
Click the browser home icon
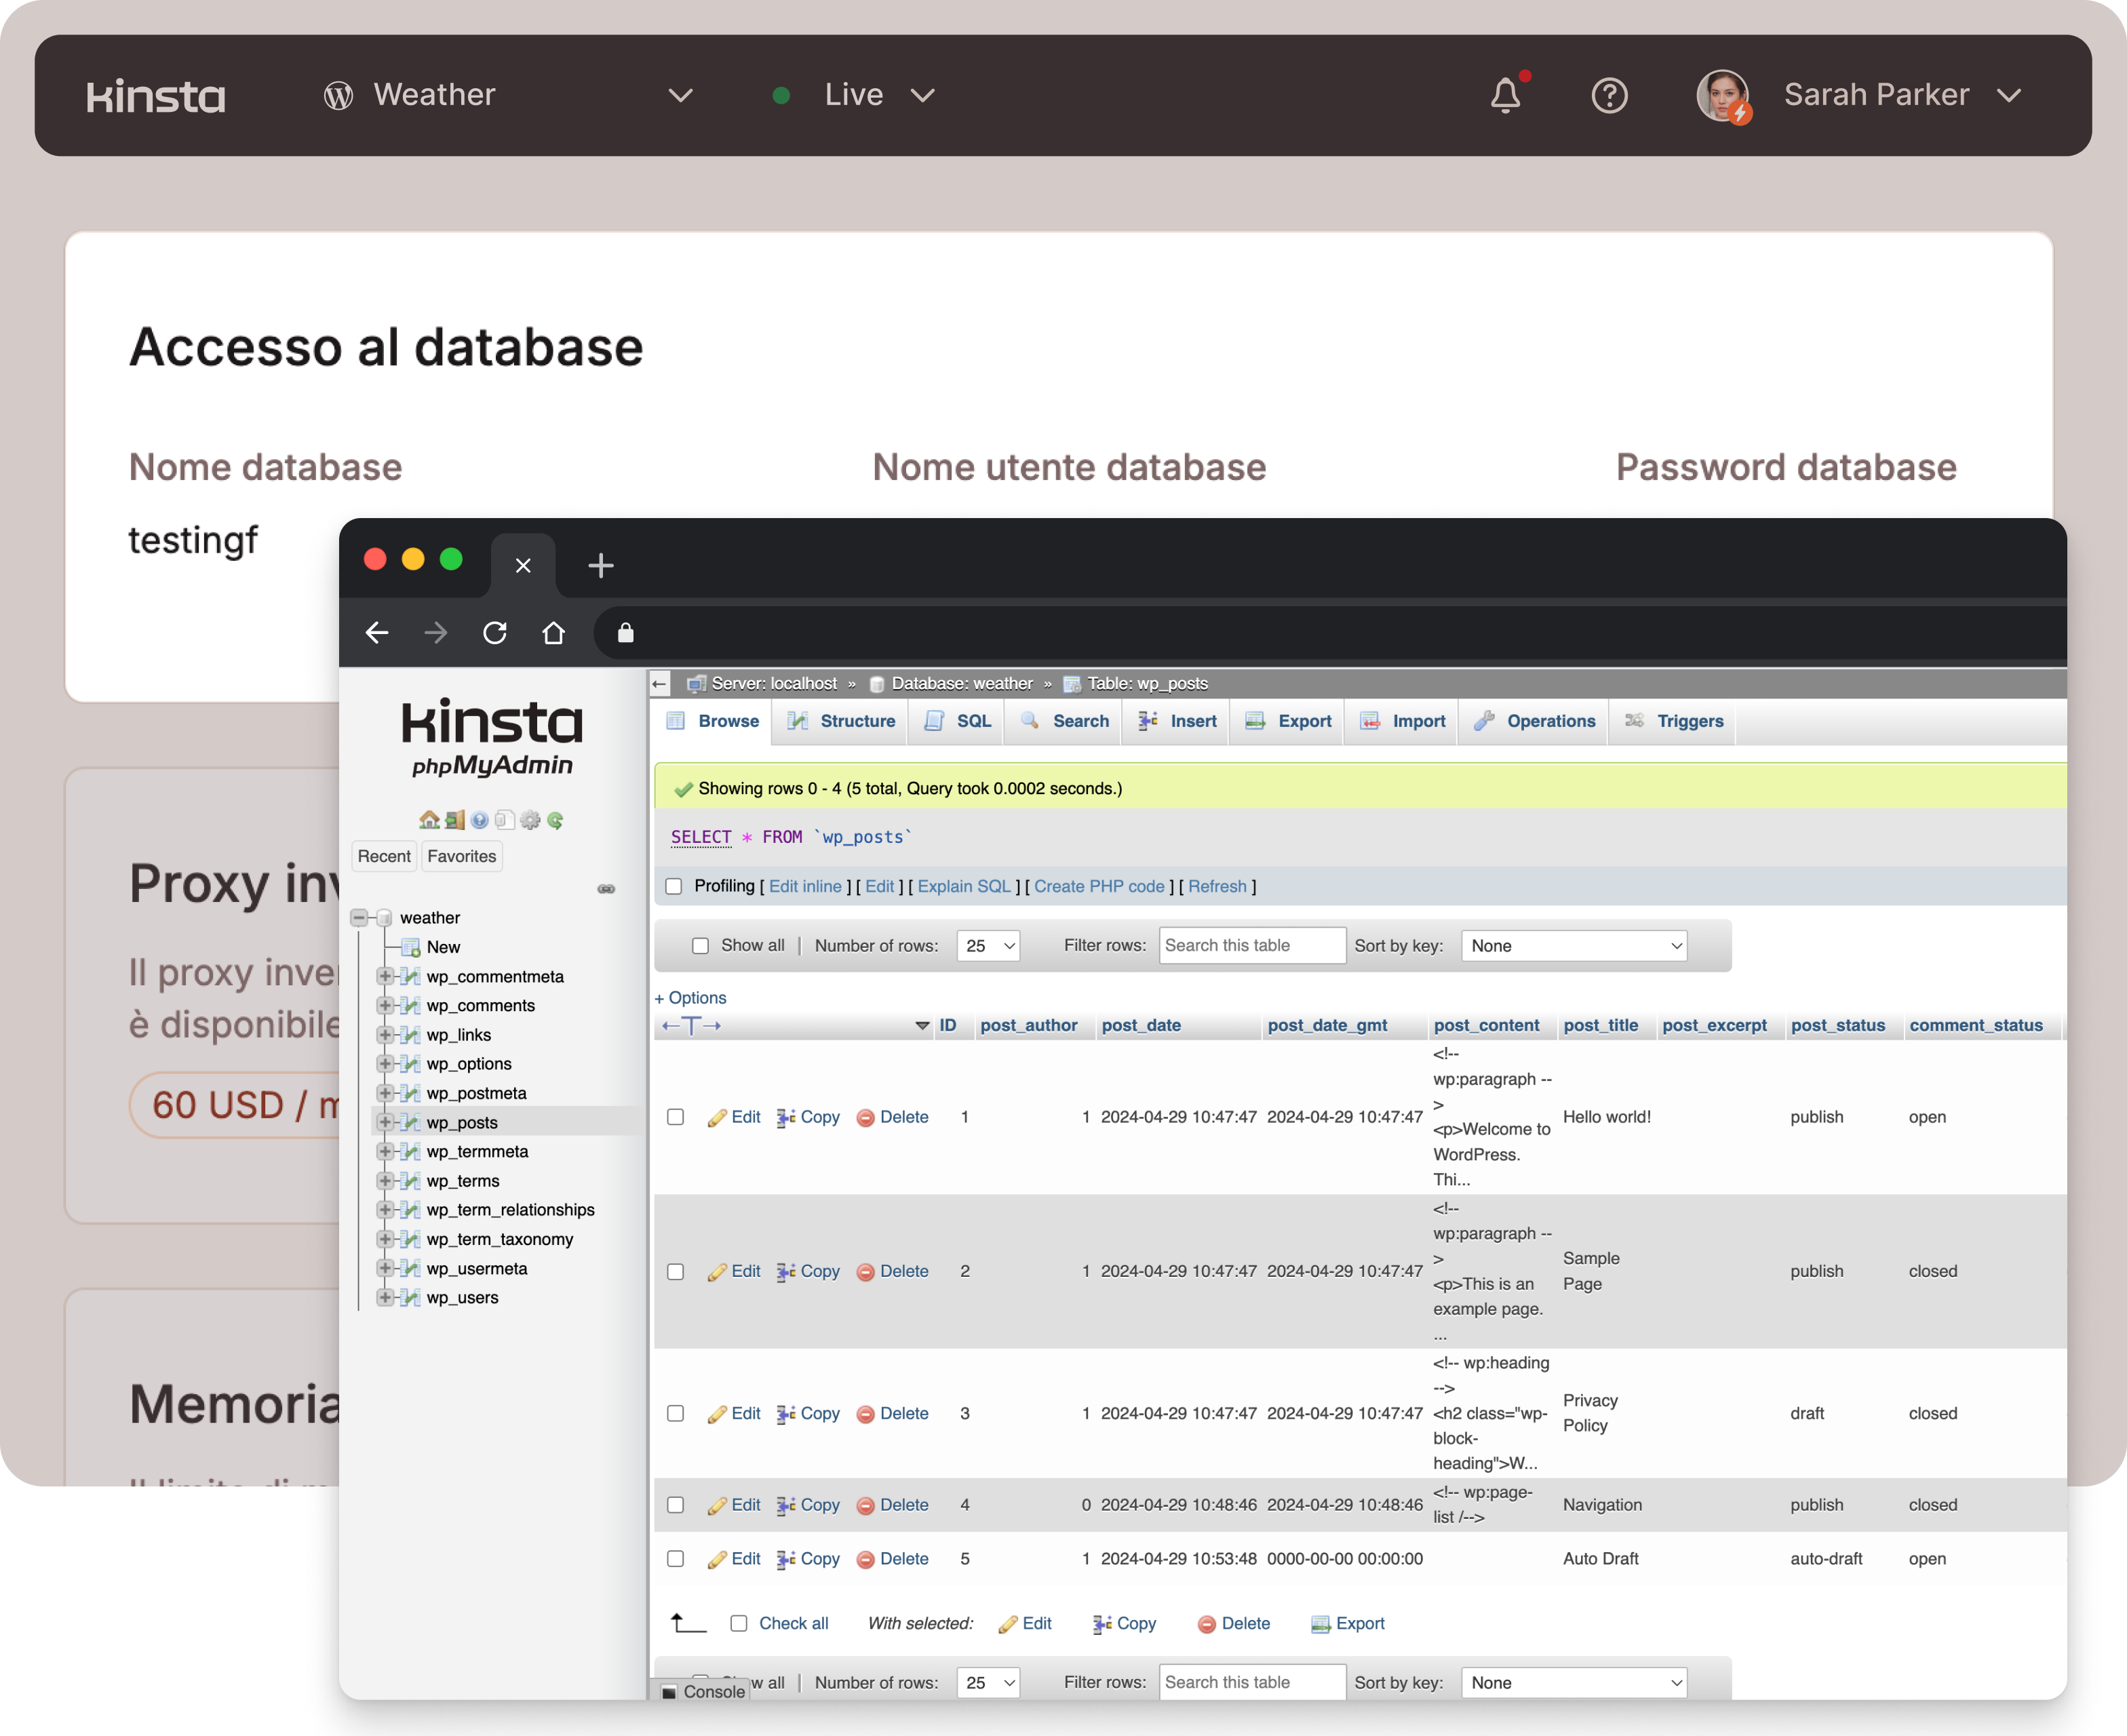click(553, 633)
